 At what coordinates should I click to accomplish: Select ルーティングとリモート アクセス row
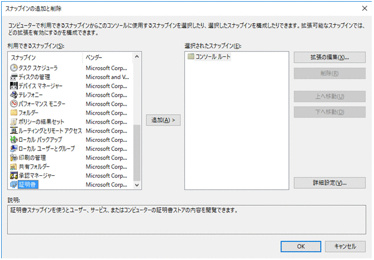point(71,131)
